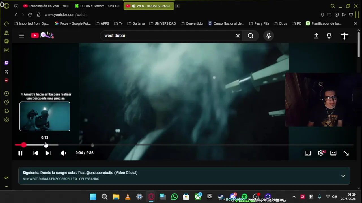Screen dimensions: 362x203
Task: Open 'Fotos - Google Fot...' bookmark
Action: (72, 23)
